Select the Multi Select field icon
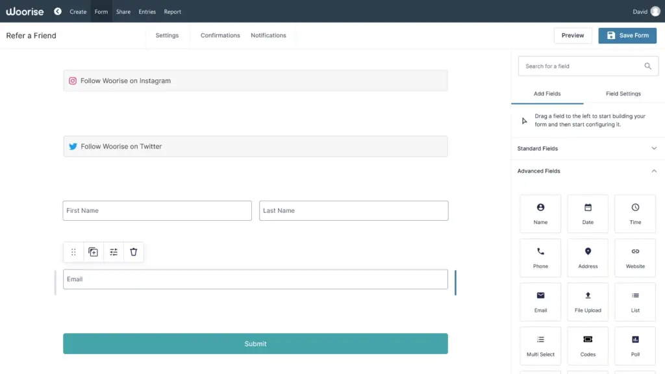The image size is (665, 374). pos(540,345)
